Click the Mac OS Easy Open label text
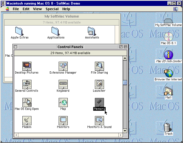 tap(27, 109)
